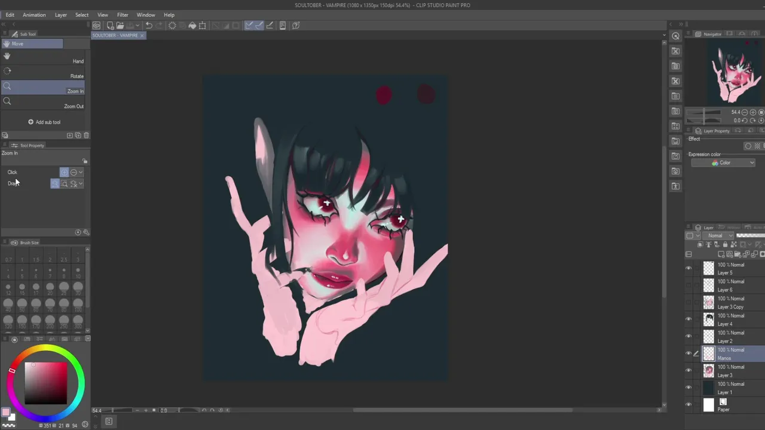Open Clip Studio launcher icon in toolbar
This screenshot has width=765, height=430.
coord(96,26)
